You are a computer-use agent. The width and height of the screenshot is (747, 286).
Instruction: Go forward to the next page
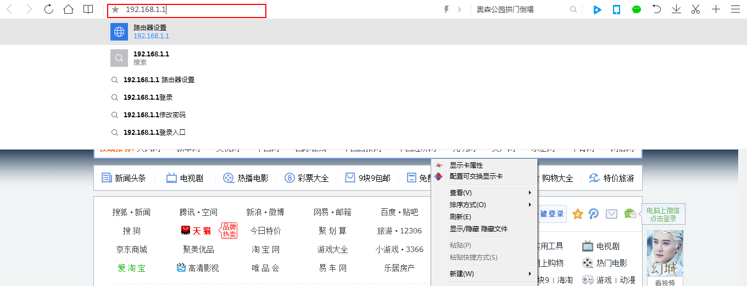point(29,9)
